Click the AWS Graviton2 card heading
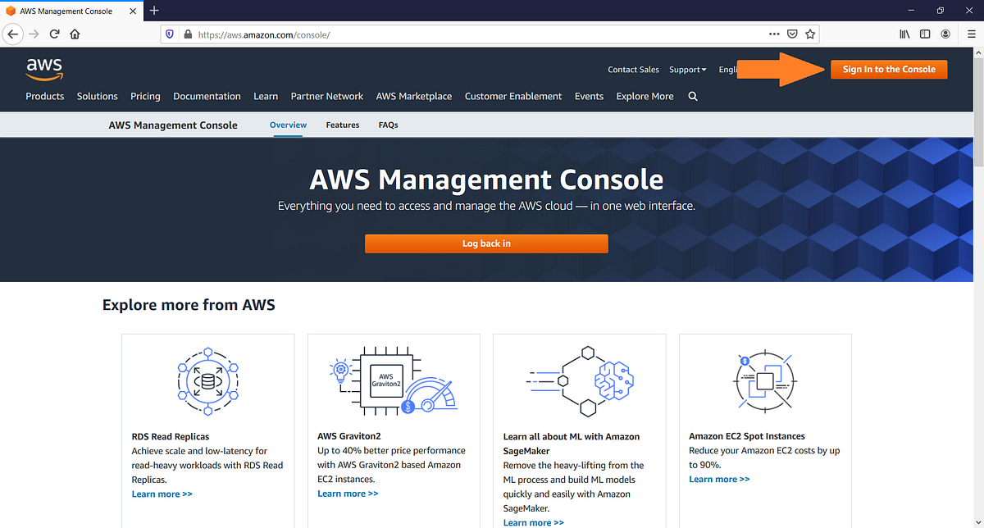Image resolution: width=984 pixels, height=528 pixels. point(349,436)
